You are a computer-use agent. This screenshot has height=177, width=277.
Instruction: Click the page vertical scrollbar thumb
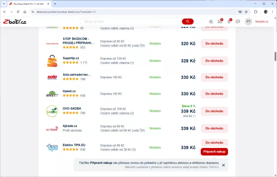click(x=275, y=57)
